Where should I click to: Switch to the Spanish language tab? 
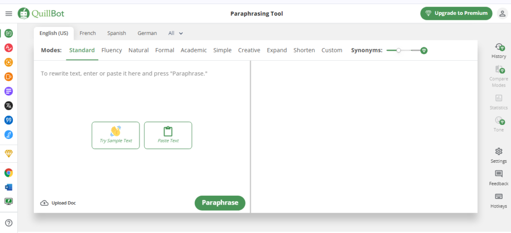(117, 33)
